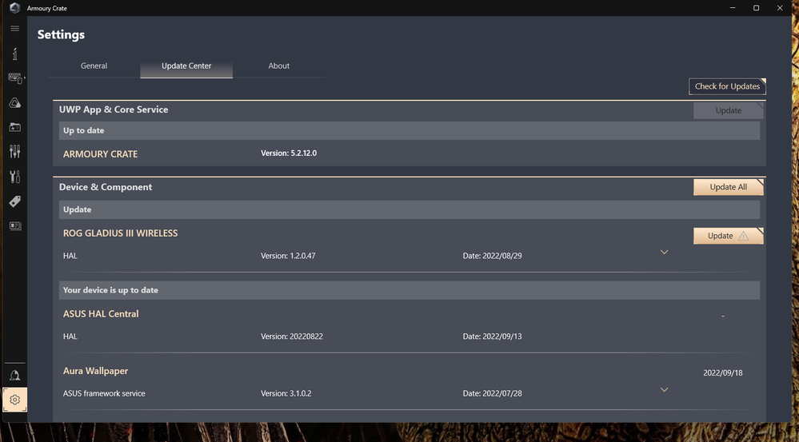Image resolution: width=799 pixels, height=442 pixels.
Task: Click the UWP App & Core Service heading
Action: pyautogui.click(x=114, y=110)
